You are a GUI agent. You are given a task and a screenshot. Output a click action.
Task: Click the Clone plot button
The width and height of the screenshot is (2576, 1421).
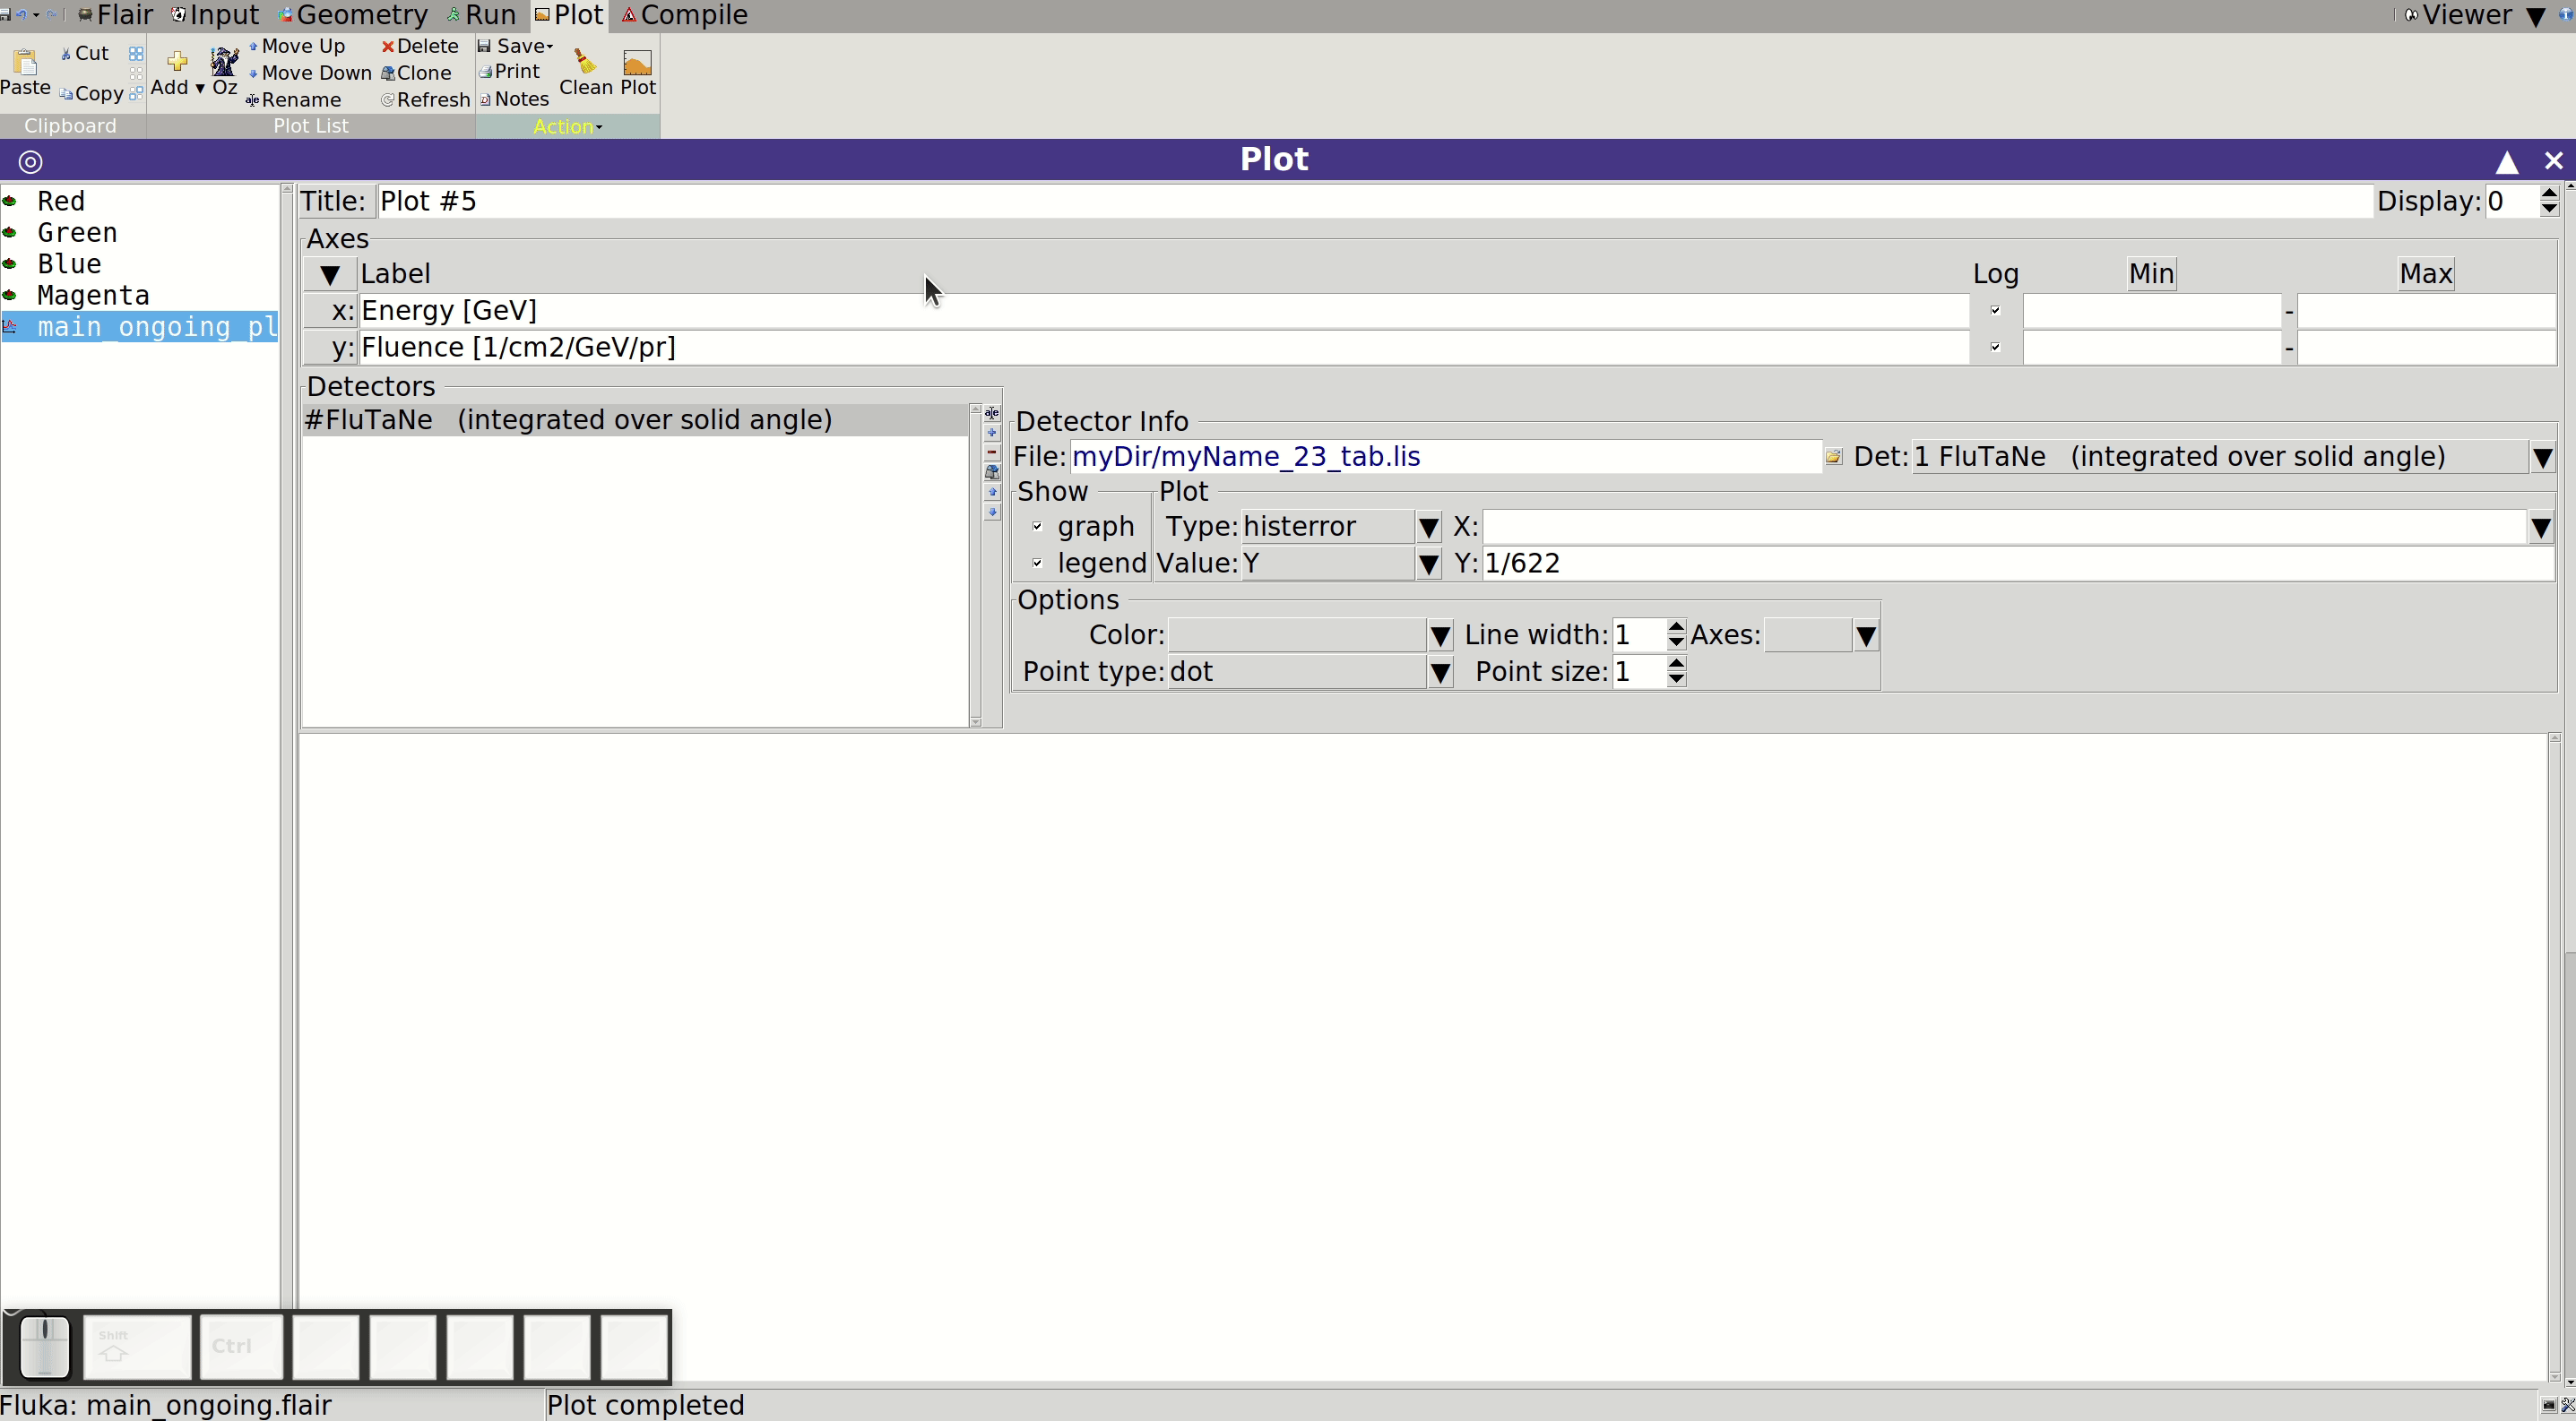[416, 73]
